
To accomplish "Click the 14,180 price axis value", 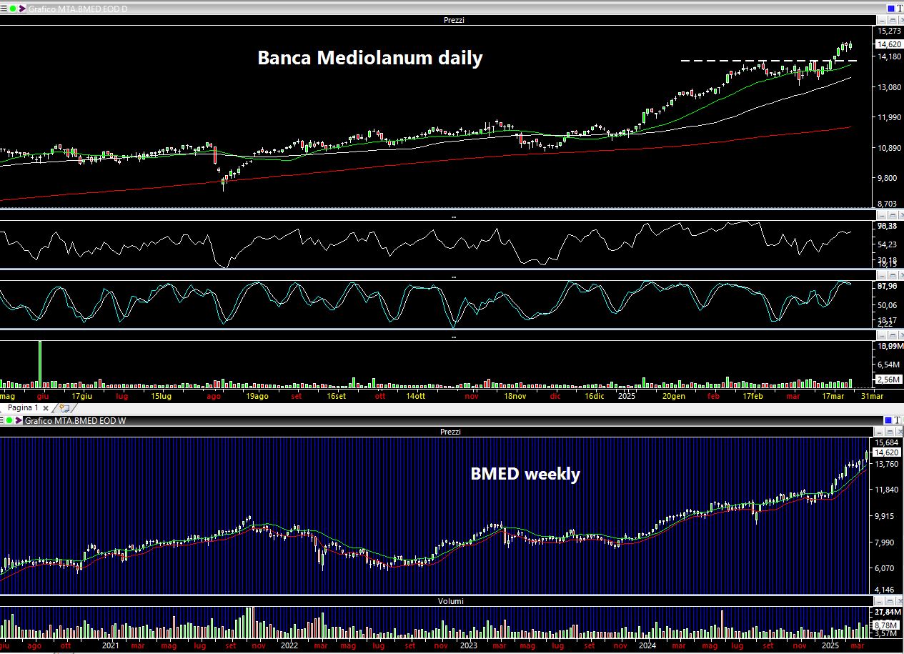I will (x=888, y=56).
